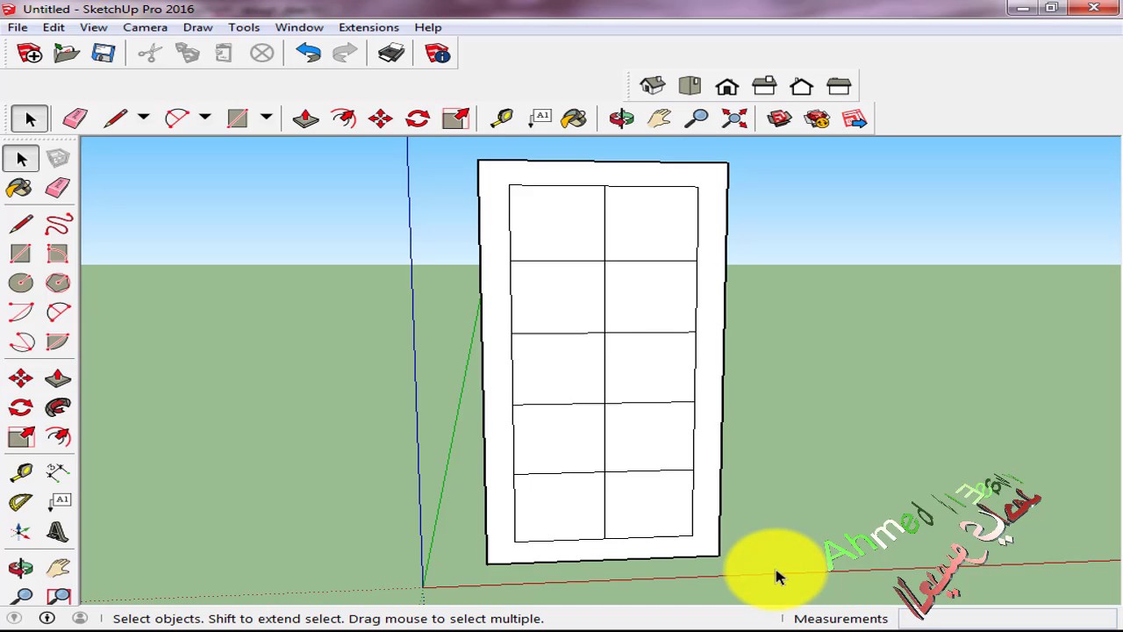The width and height of the screenshot is (1123, 632).
Task: Switch to the Iso view
Action: pos(653,86)
